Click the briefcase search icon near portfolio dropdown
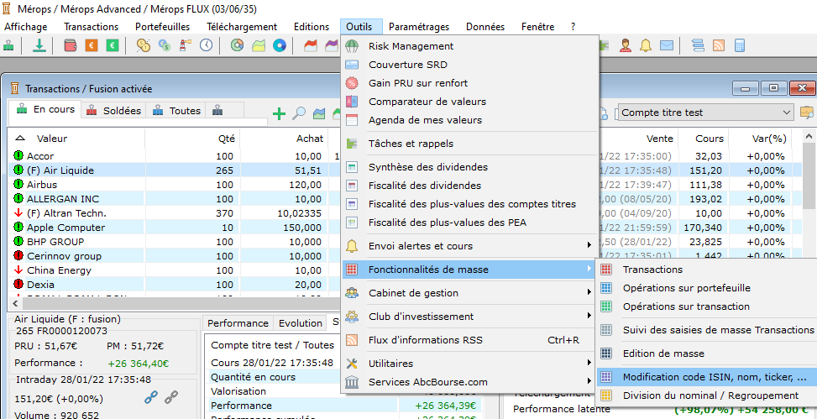This screenshot has height=419, width=817. click(x=807, y=112)
